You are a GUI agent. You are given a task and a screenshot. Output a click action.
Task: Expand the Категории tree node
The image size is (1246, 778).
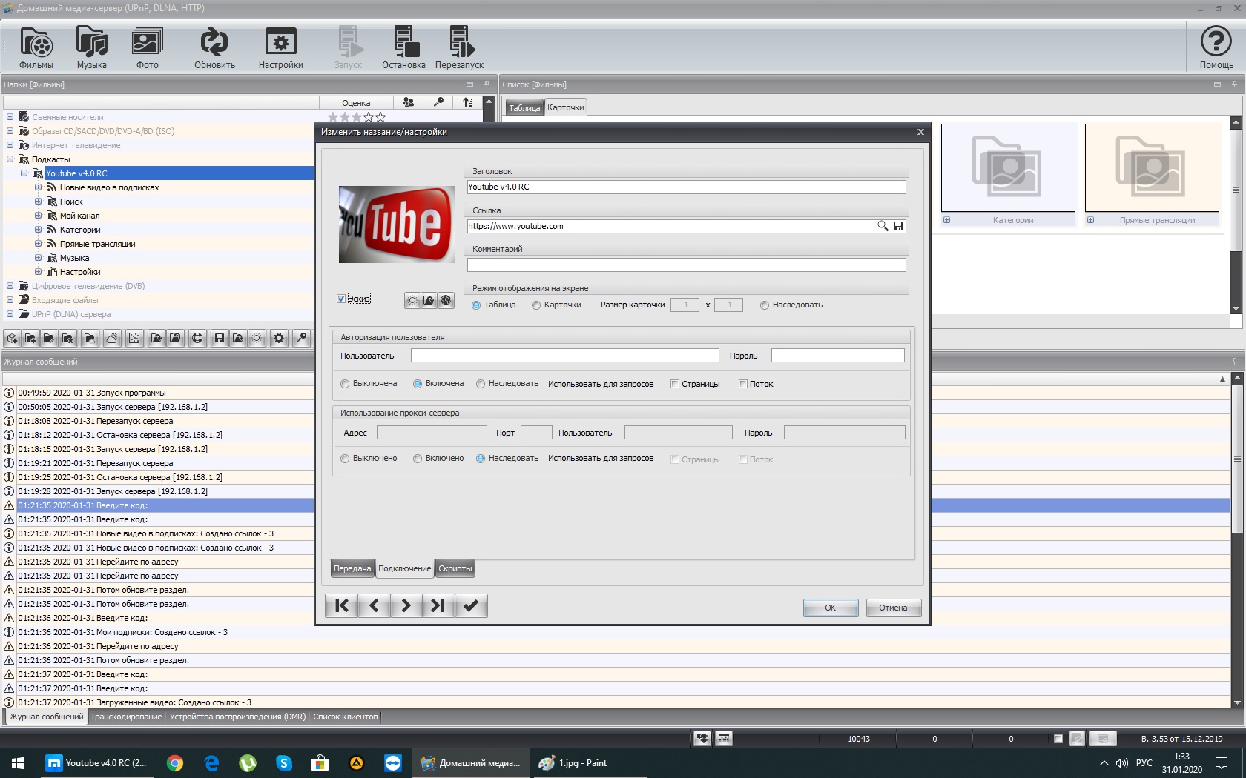[x=38, y=230]
